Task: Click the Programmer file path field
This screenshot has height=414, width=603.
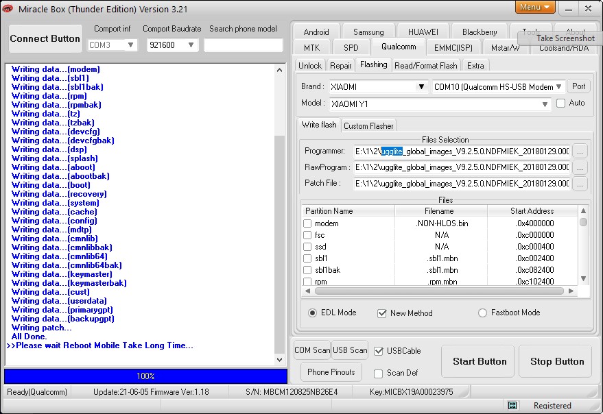Action: [x=462, y=151]
